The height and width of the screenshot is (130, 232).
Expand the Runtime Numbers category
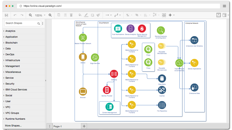[24, 119]
